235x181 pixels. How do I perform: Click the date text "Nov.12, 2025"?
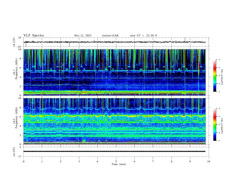[83, 35]
